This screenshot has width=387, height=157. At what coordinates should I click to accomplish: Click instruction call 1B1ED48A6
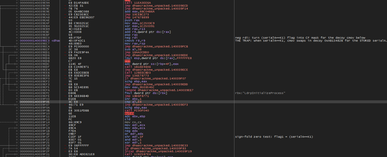[138, 67]
